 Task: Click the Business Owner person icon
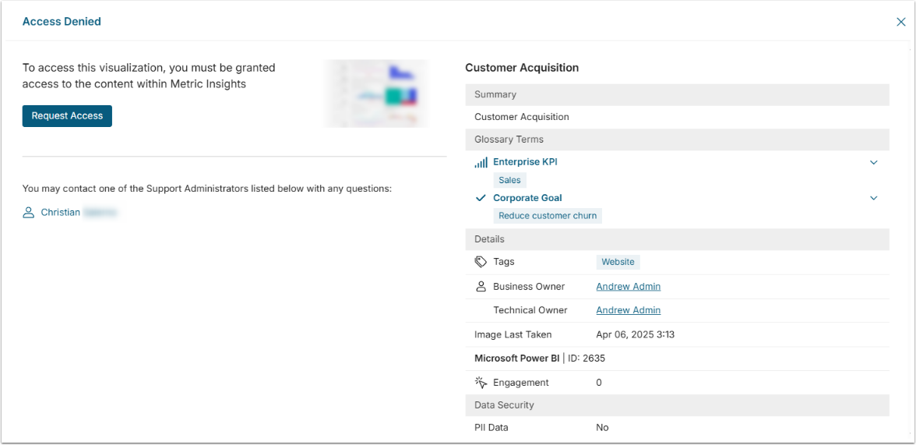[x=481, y=287]
